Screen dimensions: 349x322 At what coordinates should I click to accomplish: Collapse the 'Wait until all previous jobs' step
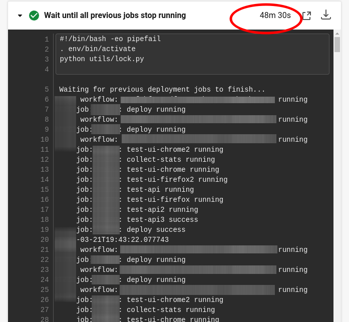(20, 16)
